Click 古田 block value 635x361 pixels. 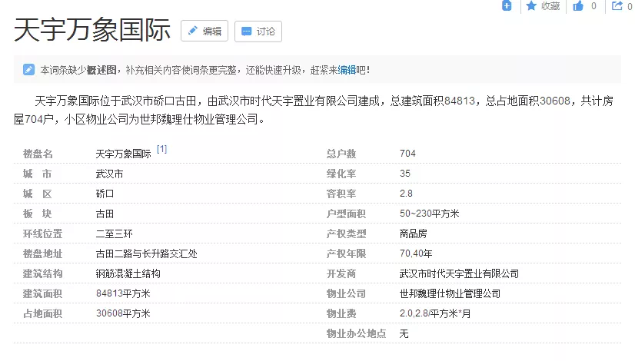[105, 214]
